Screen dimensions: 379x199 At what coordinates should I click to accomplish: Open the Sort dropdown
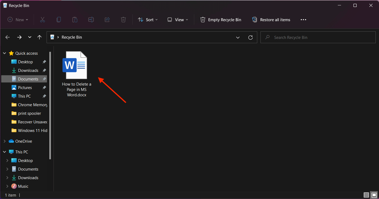[x=148, y=20]
